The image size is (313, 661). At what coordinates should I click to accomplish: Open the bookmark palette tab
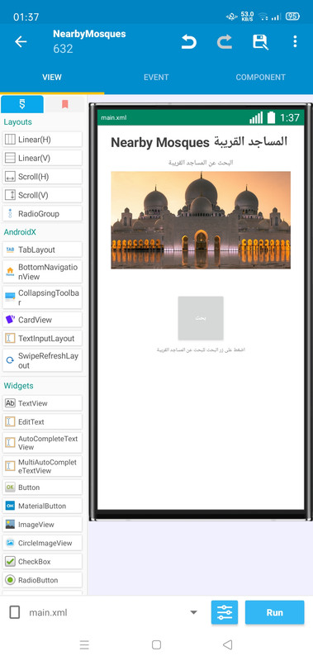(x=65, y=104)
